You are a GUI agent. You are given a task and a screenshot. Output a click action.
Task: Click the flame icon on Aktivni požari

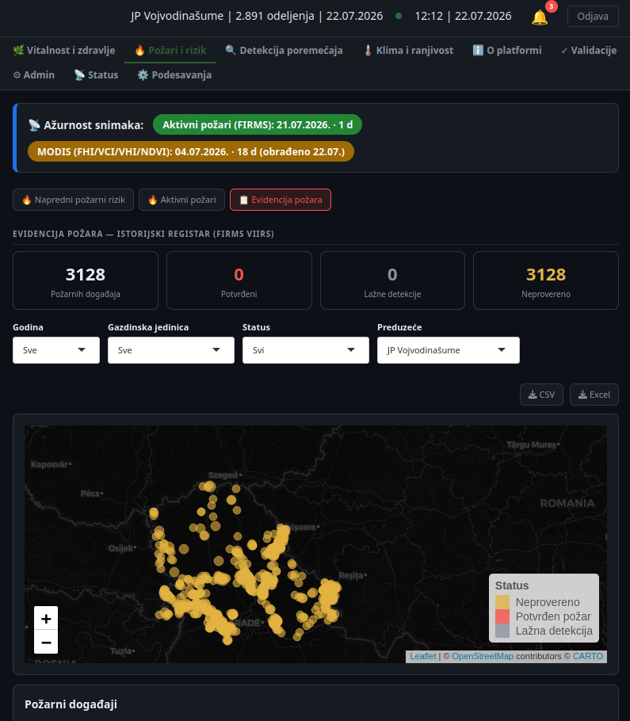point(153,200)
